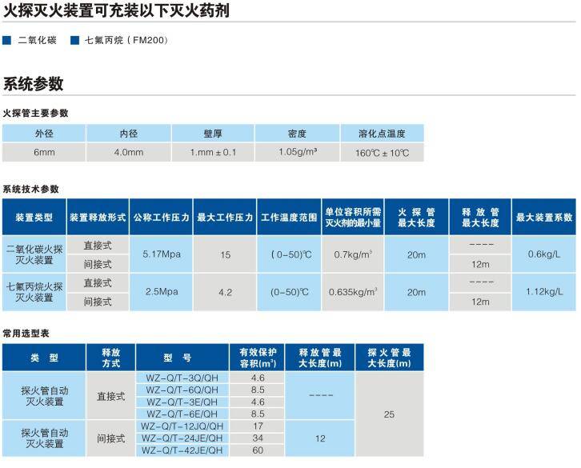This screenshot has width=581, height=468.
Task: Click the 系统参数 section heading
Action: (x=33, y=84)
